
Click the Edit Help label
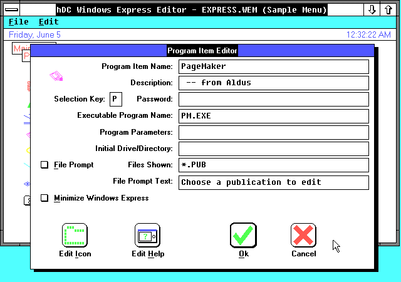coord(148,254)
